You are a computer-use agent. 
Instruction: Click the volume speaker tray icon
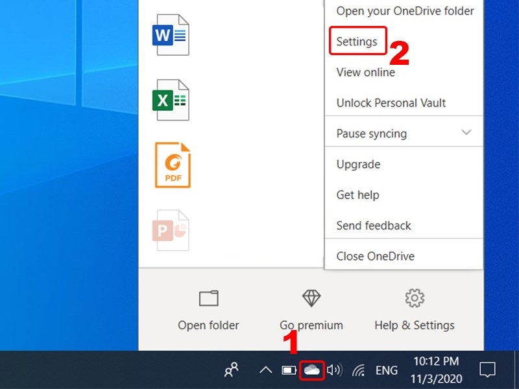point(334,370)
